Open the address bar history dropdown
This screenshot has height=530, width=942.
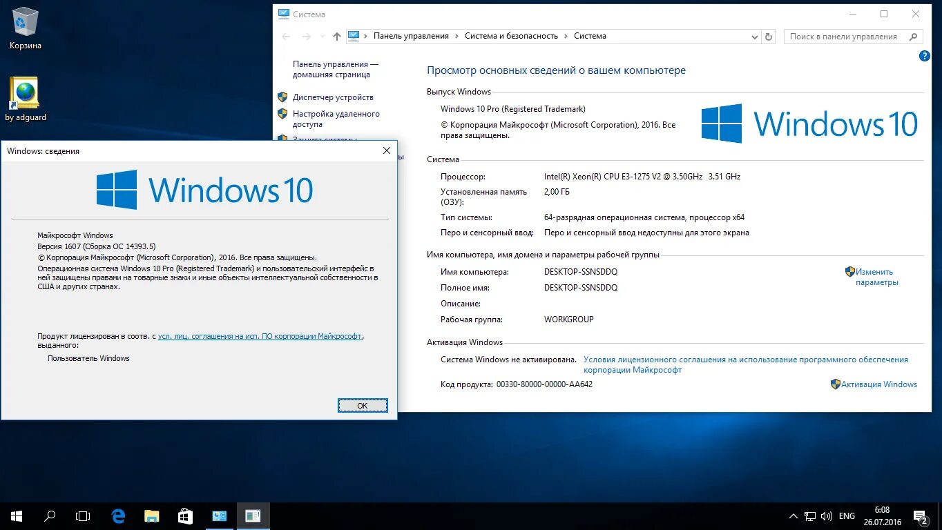click(x=753, y=37)
